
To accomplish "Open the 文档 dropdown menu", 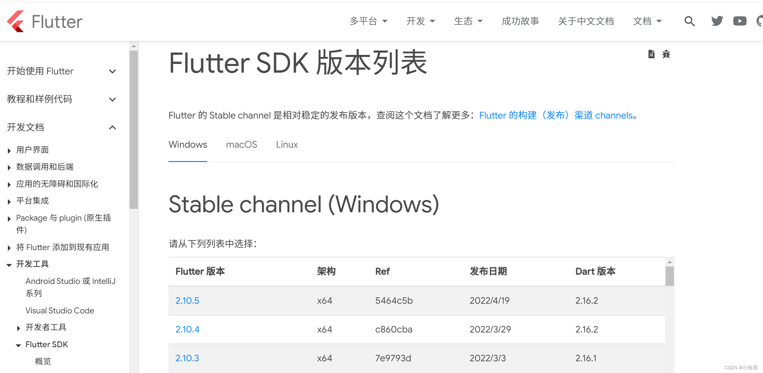I will (647, 21).
